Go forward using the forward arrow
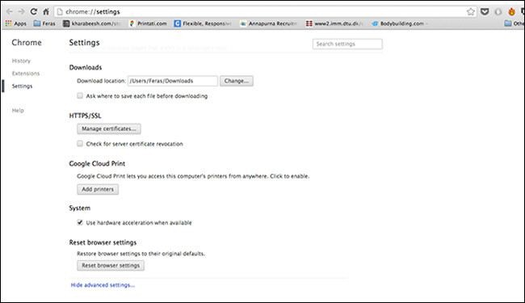Image resolution: width=525 pixels, height=303 pixels. click(21, 11)
